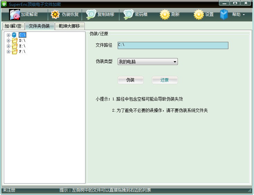Viewport: 254px width, 195px height.
Task: Click the 未注册 status bar text
Action: (x=9, y=190)
